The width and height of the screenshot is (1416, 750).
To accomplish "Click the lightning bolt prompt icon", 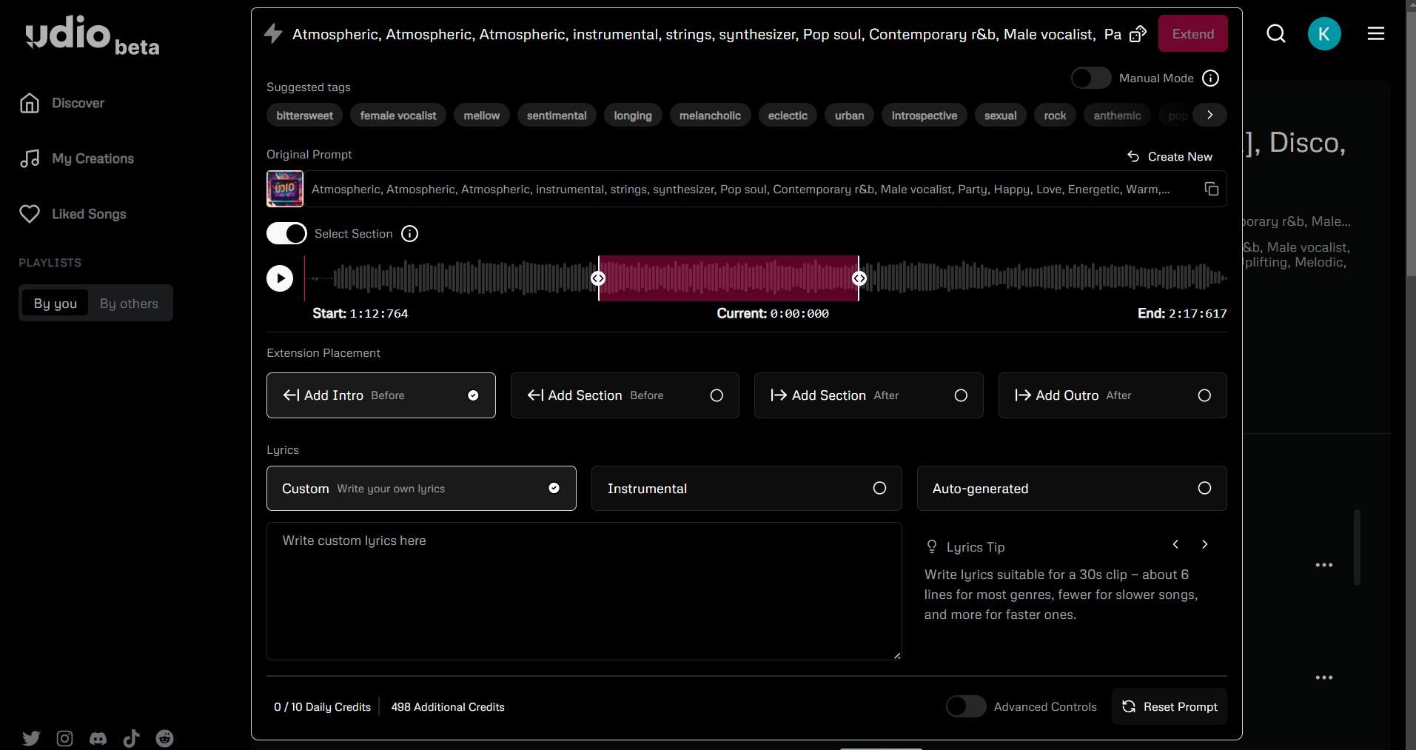I will (273, 34).
